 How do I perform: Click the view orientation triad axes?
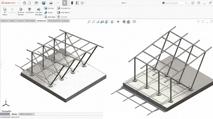click(6, 103)
